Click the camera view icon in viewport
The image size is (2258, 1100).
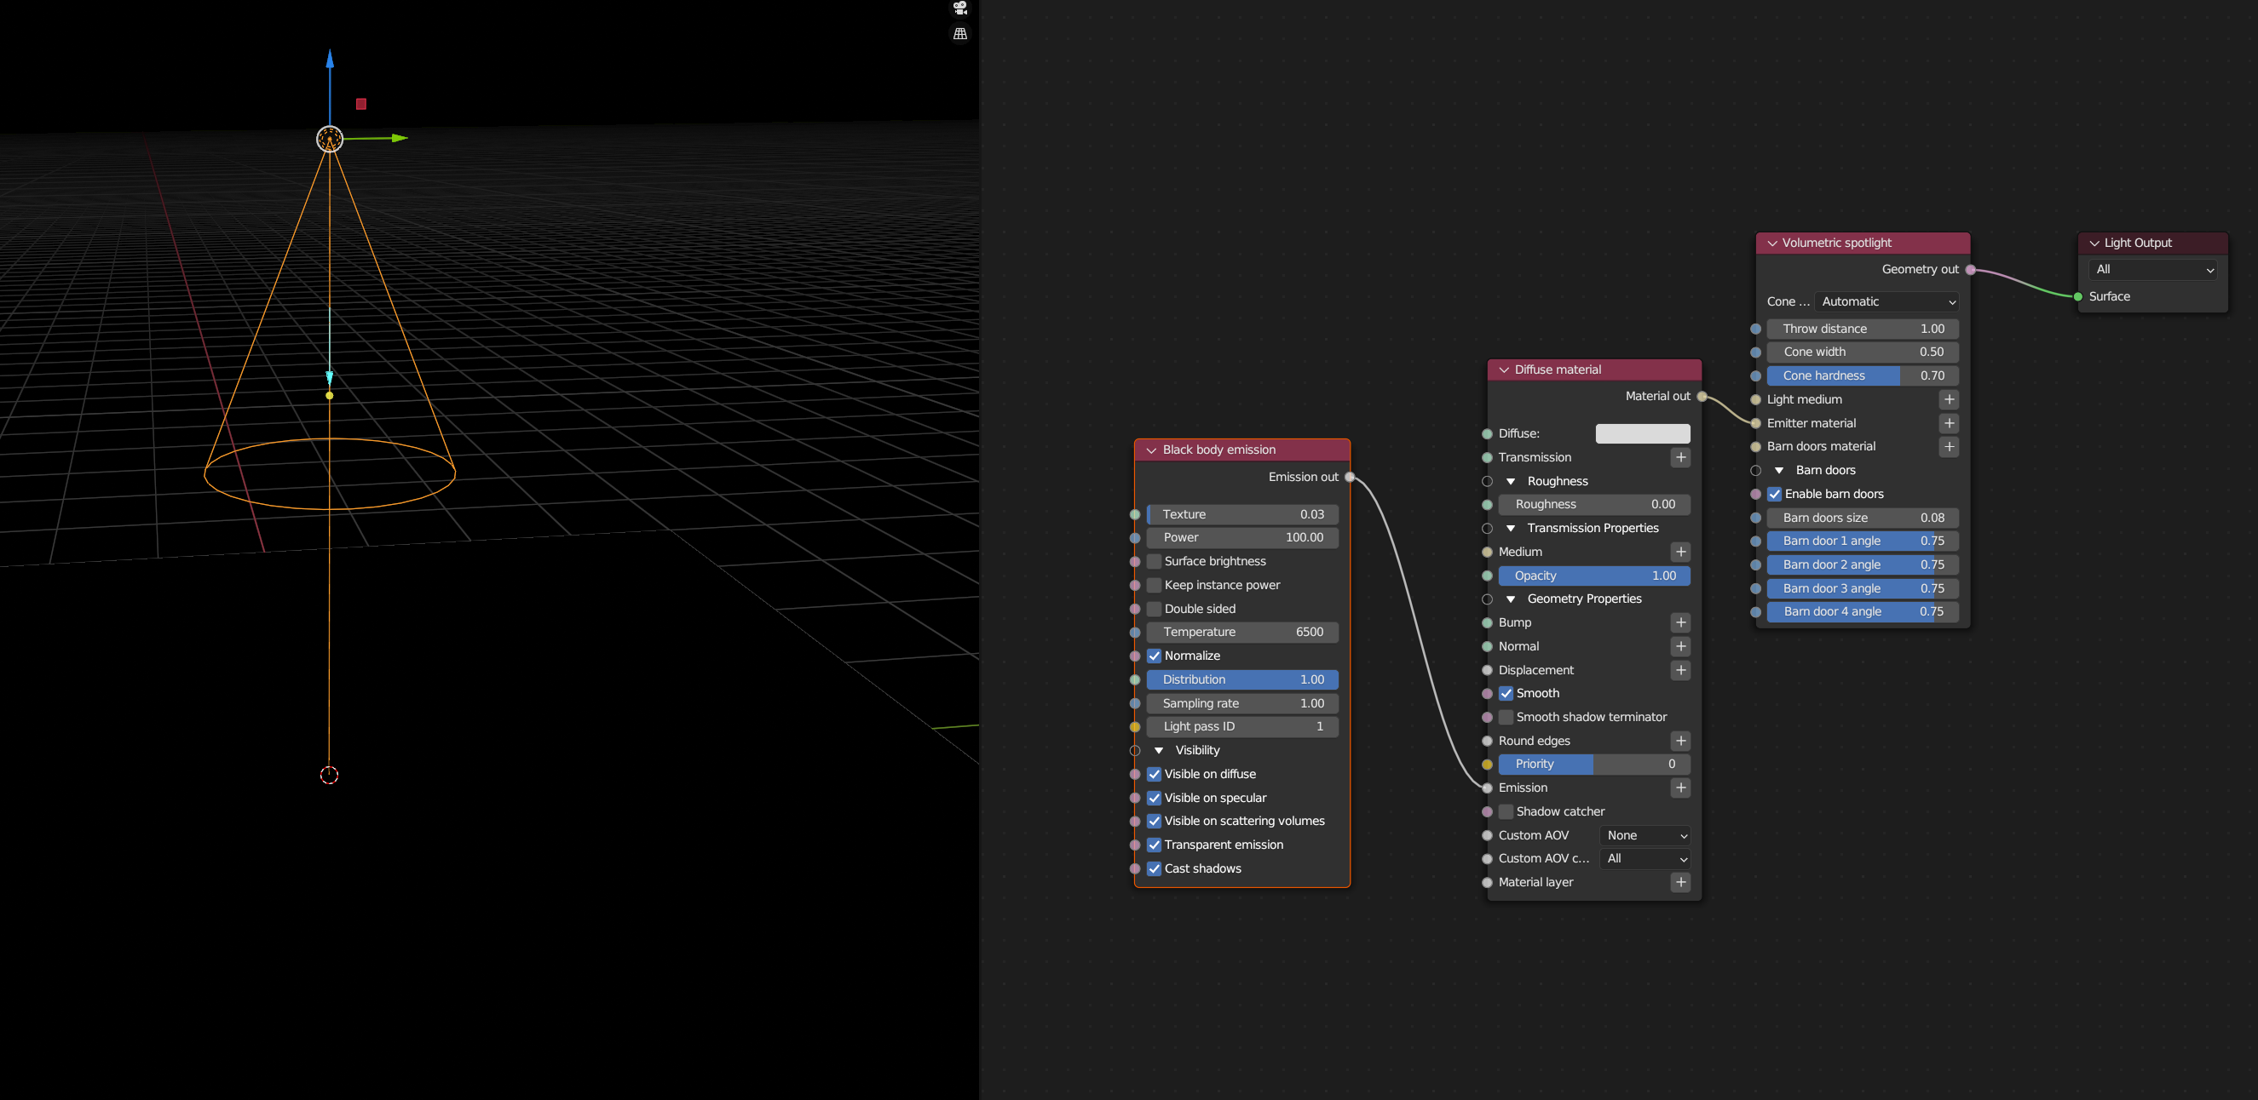point(959,8)
